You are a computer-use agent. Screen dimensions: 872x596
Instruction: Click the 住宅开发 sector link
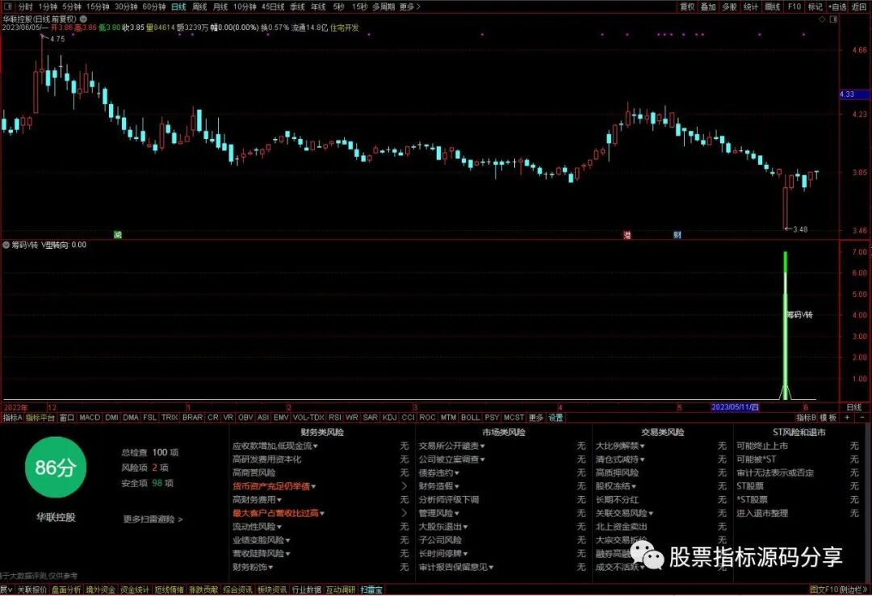[x=344, y=27]
